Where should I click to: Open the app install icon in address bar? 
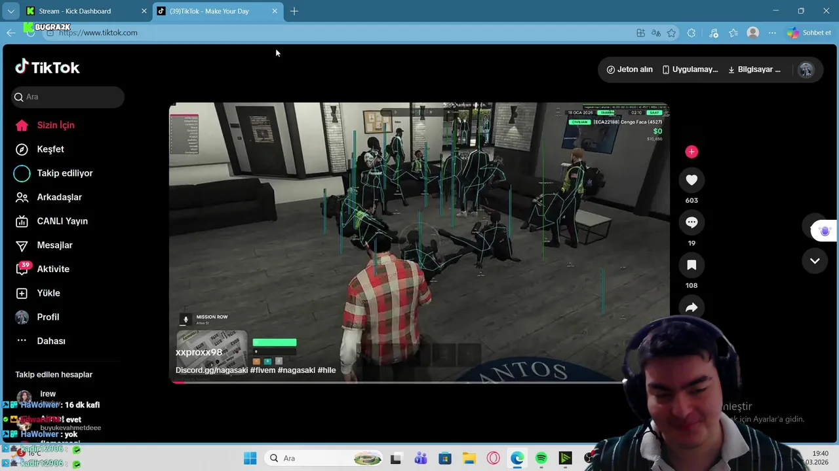[x=640, y=33]
